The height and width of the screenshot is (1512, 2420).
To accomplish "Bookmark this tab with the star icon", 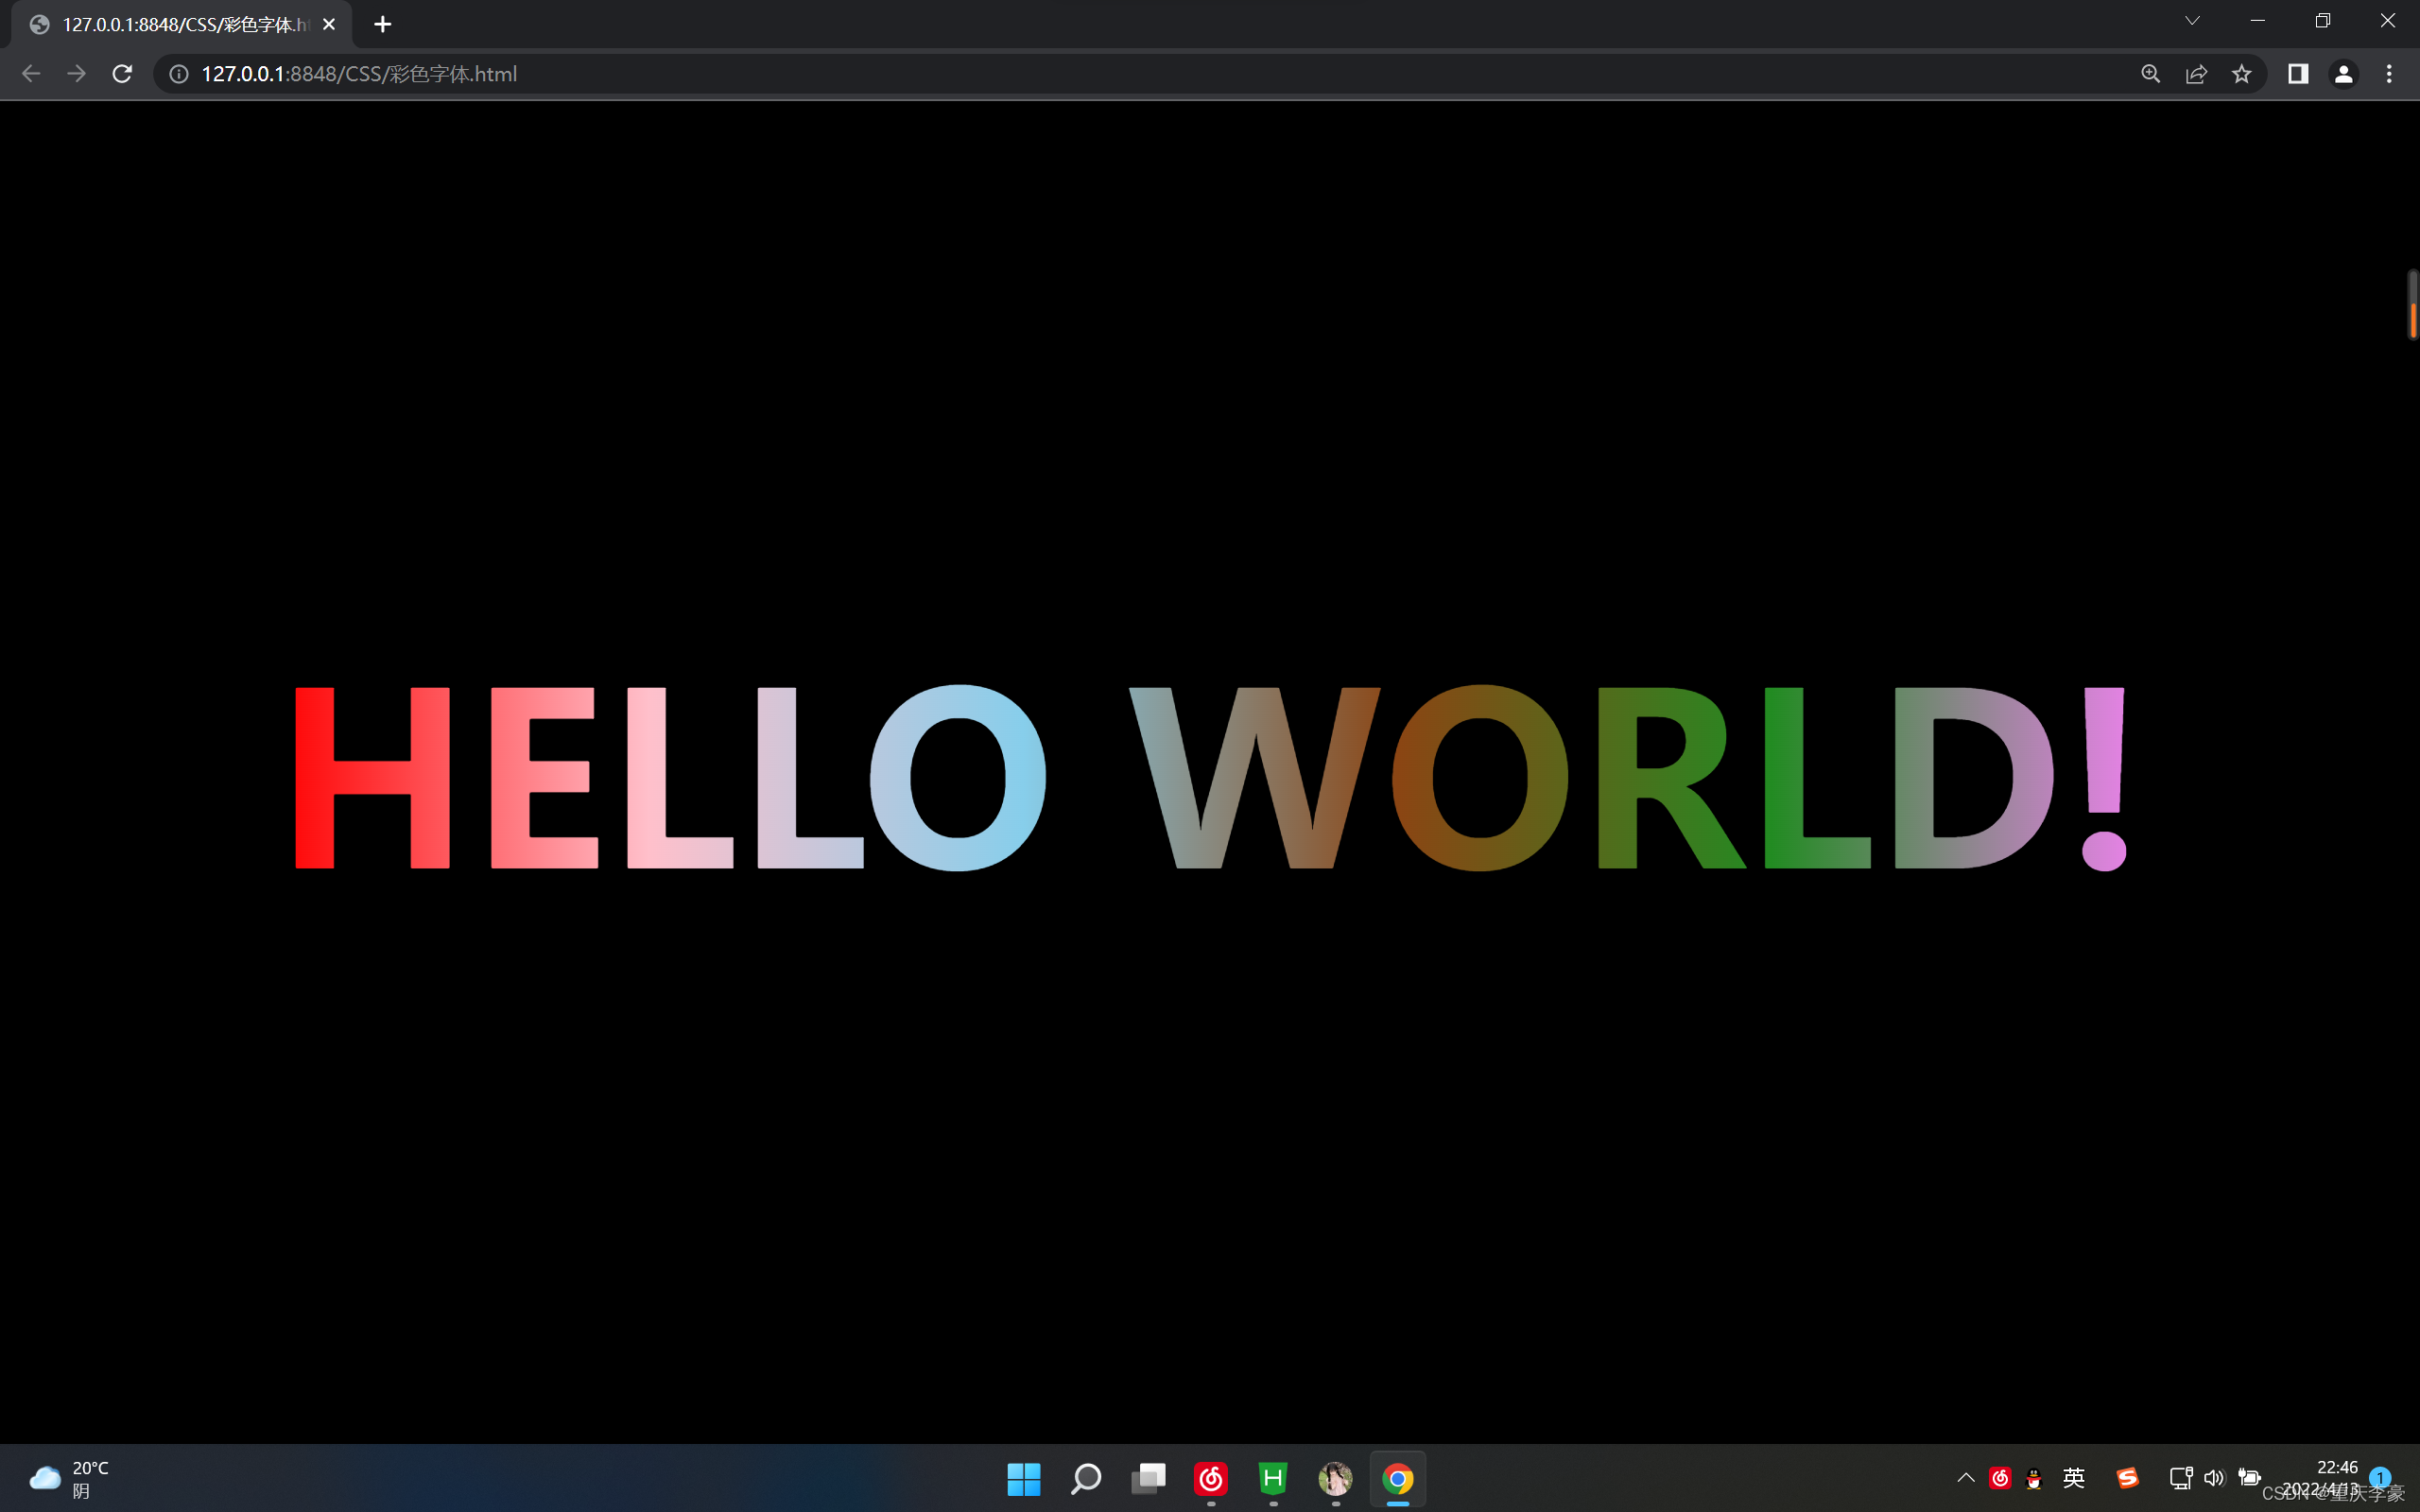I will (x=2242, y=74).
